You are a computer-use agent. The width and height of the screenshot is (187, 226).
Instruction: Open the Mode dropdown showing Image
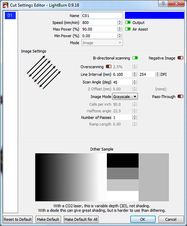click(x=102, y=43)
